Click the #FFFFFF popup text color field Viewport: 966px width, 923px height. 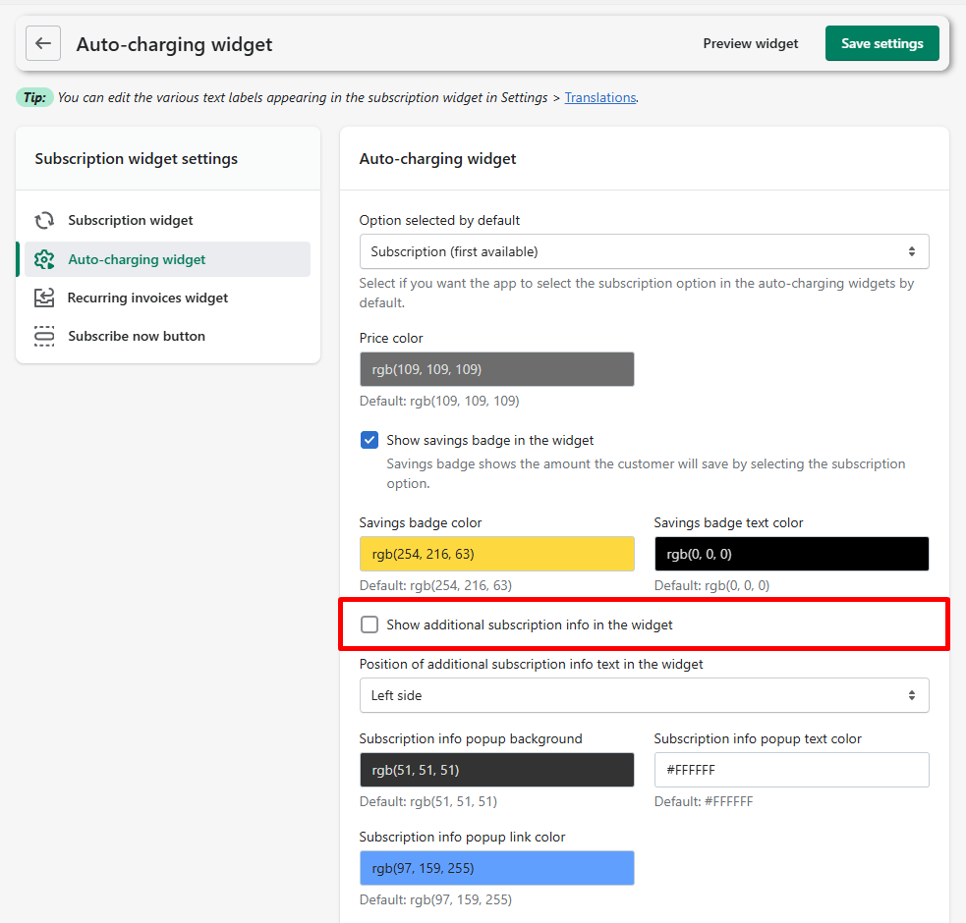792,770
